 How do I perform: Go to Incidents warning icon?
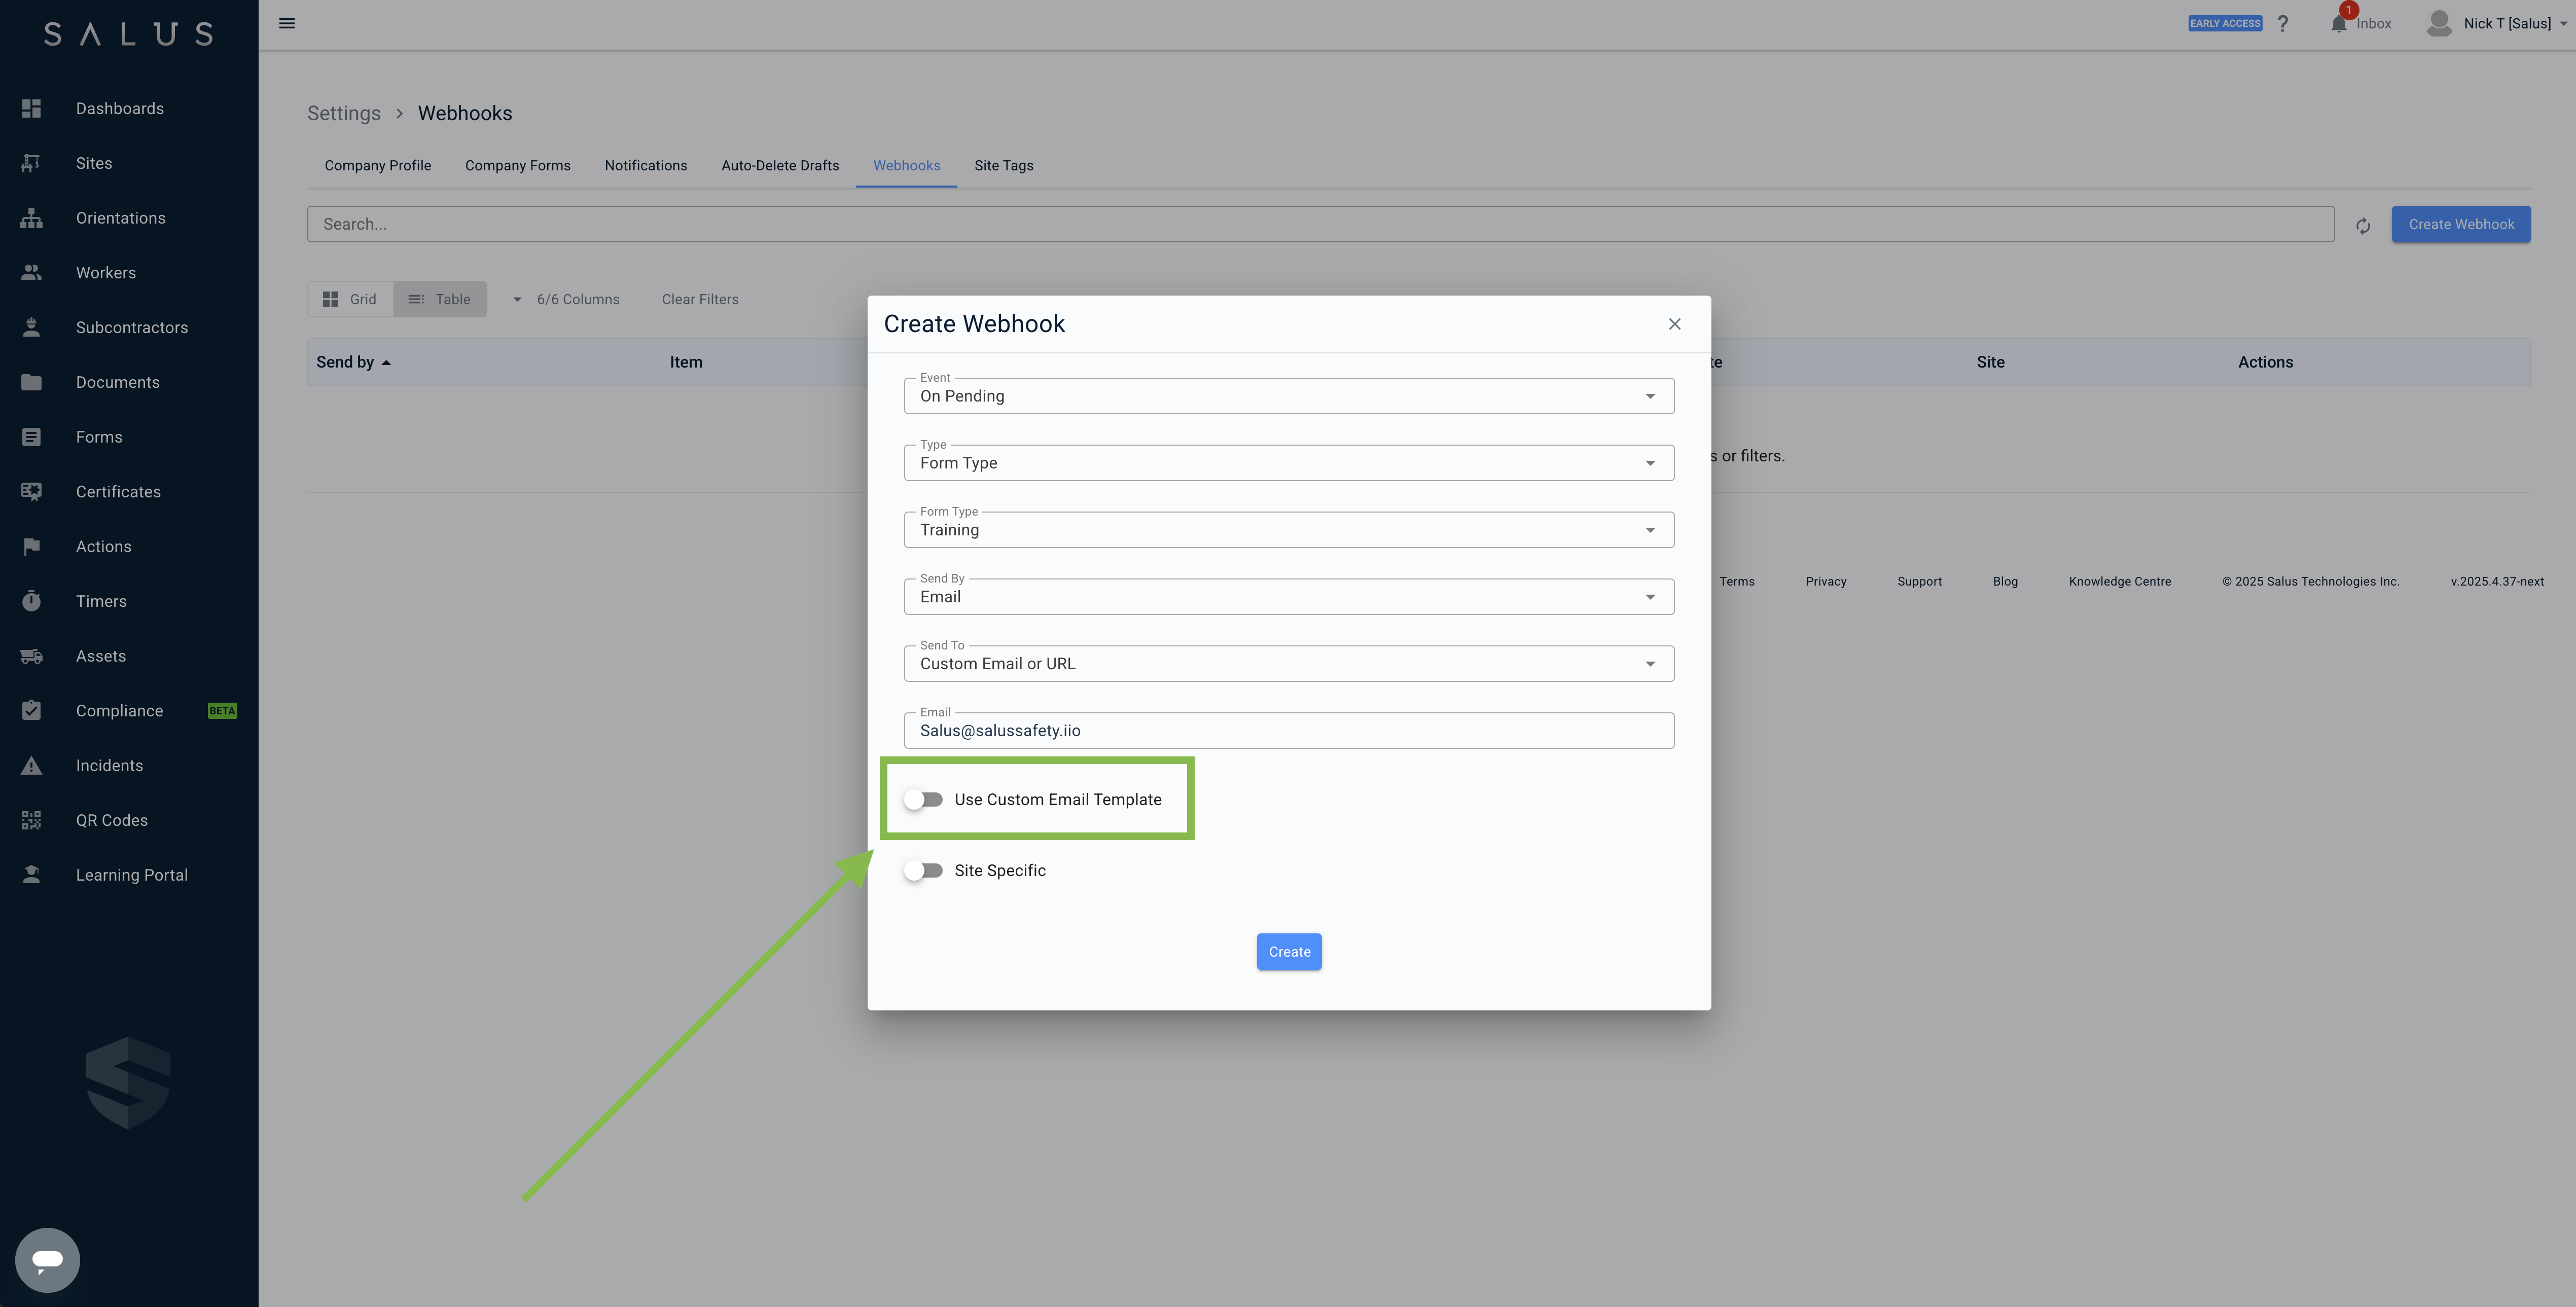point(32,766)
